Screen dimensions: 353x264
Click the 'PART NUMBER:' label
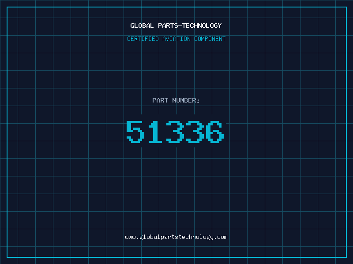tap(176, 100)
